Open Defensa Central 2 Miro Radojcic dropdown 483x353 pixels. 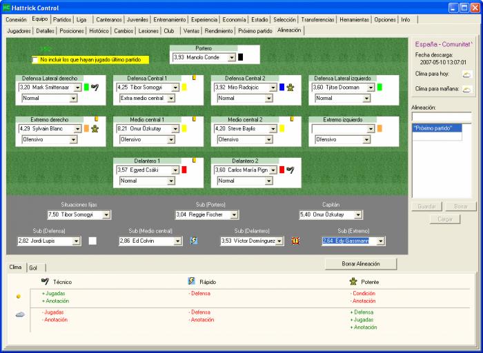click(273, 88)
